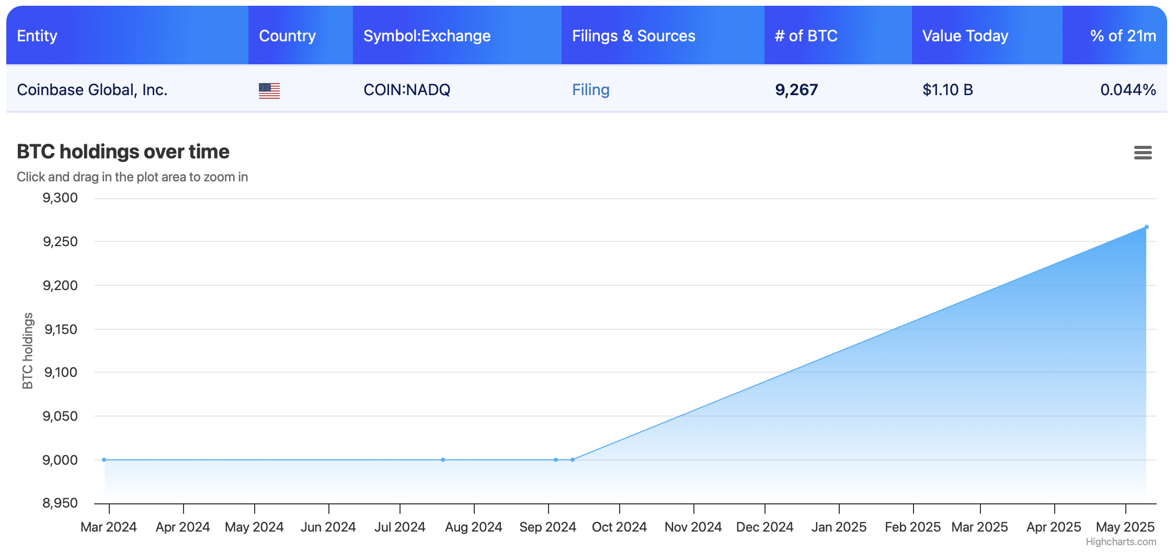Click the 9,300 y-axis label
The width and height of the screenshot is (1176, 553).
[x=60, y=198]
